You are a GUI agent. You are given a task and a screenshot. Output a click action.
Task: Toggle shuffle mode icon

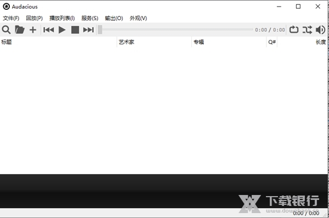[307, 30]
